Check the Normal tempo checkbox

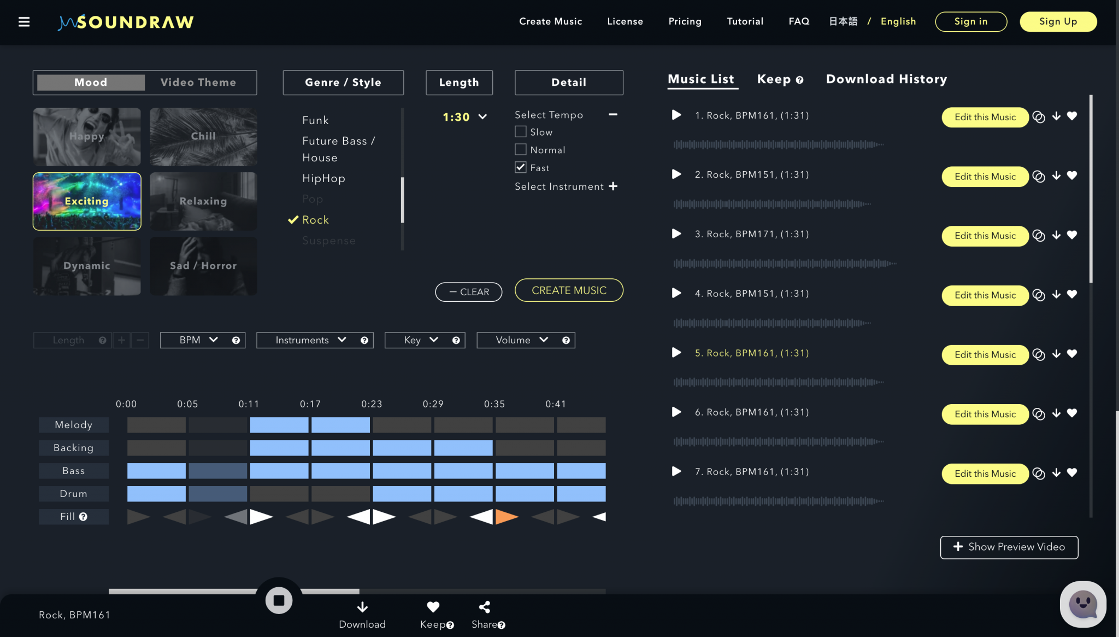(x=520, y=149)
